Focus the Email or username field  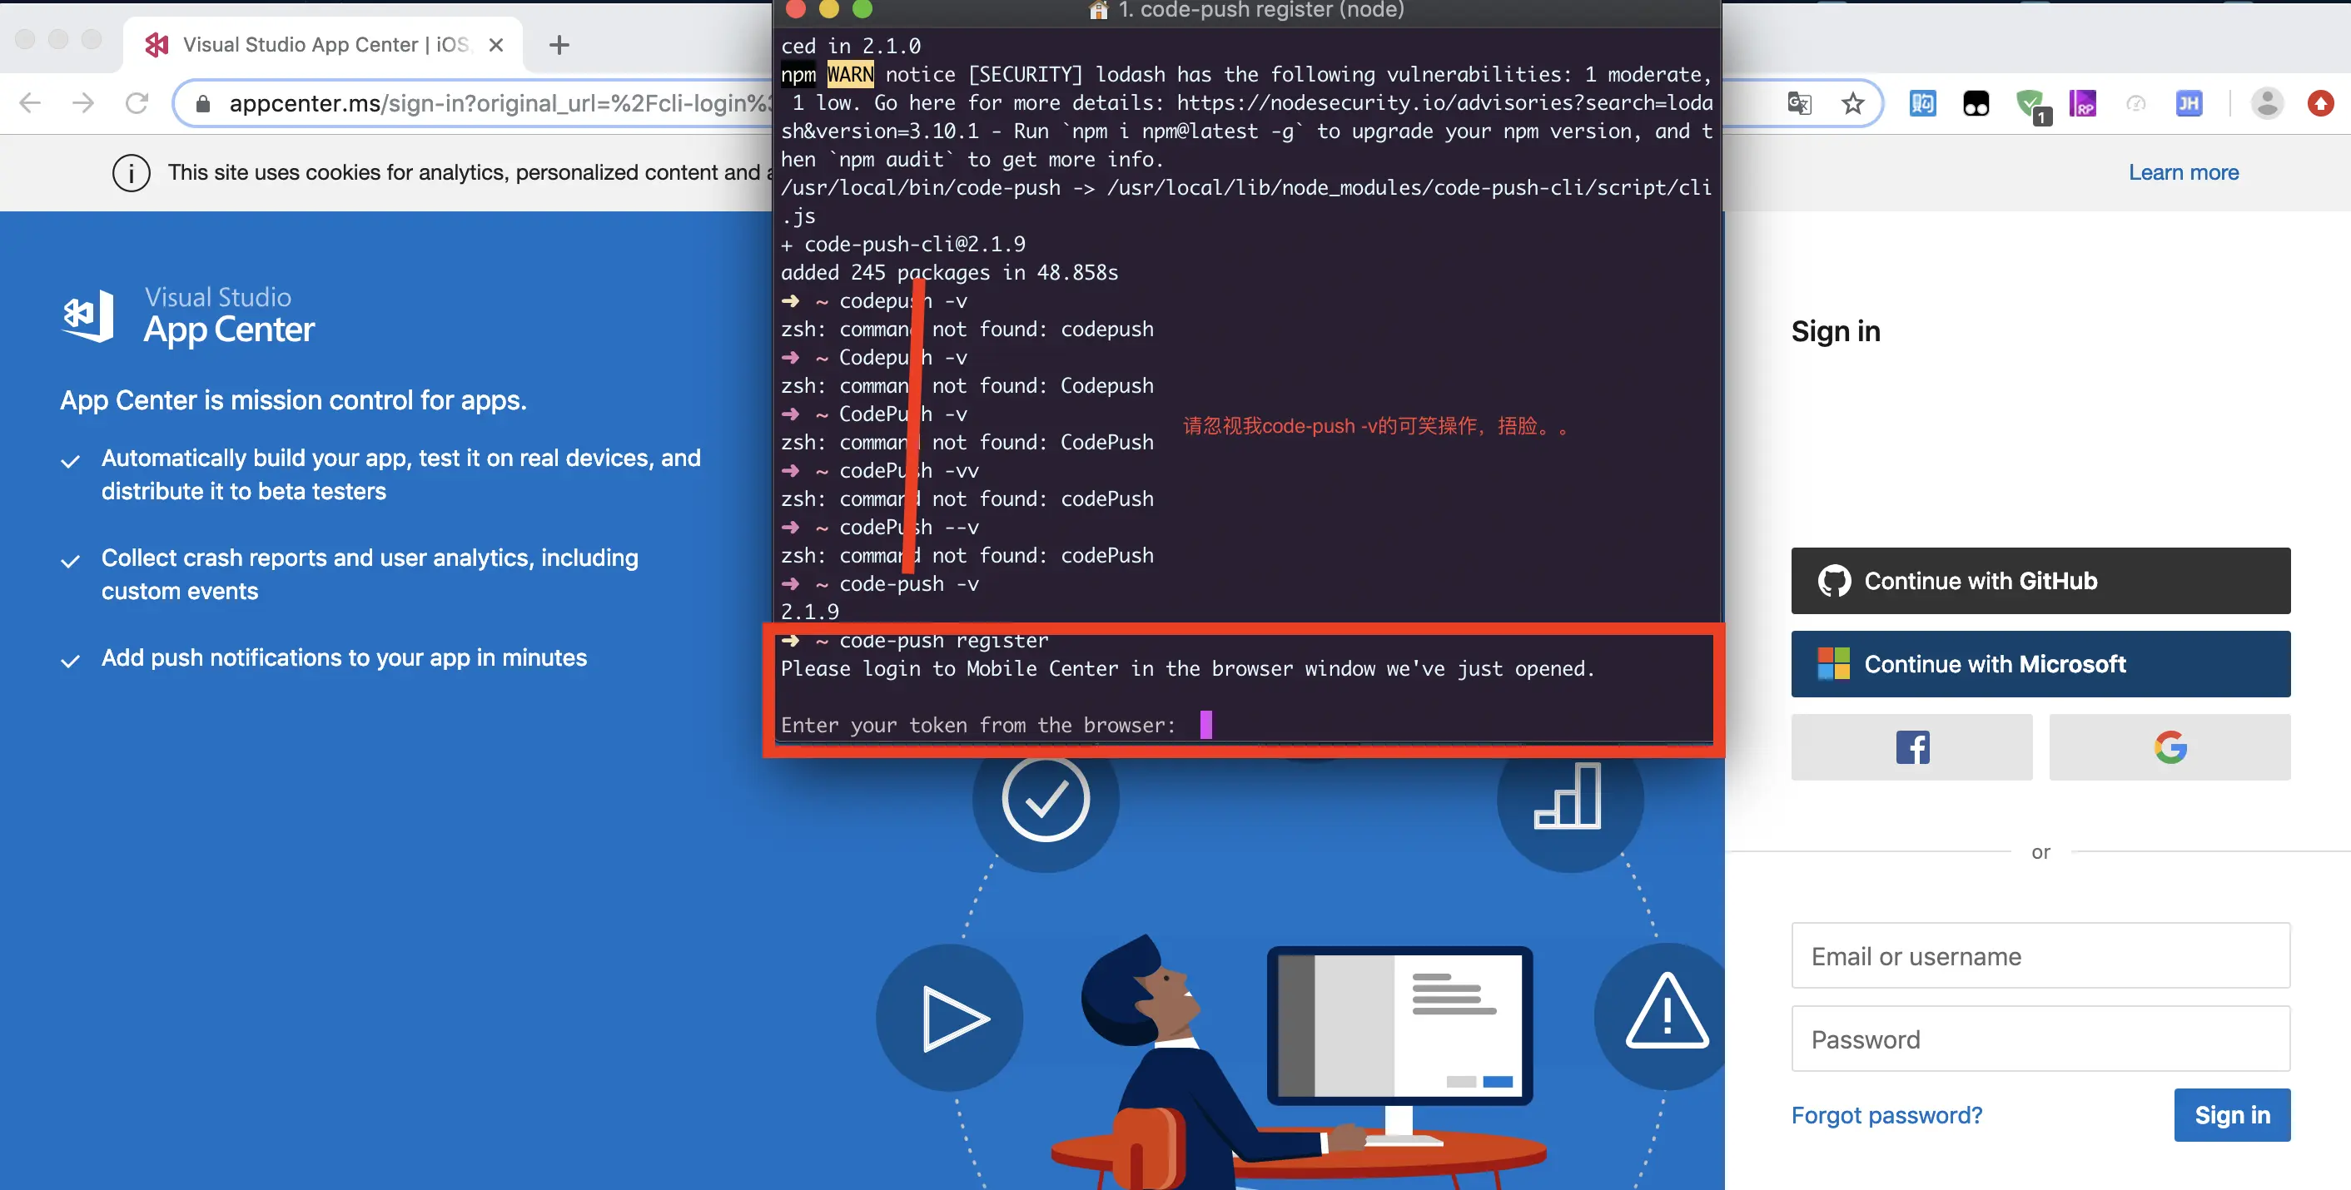point(2040,955)
